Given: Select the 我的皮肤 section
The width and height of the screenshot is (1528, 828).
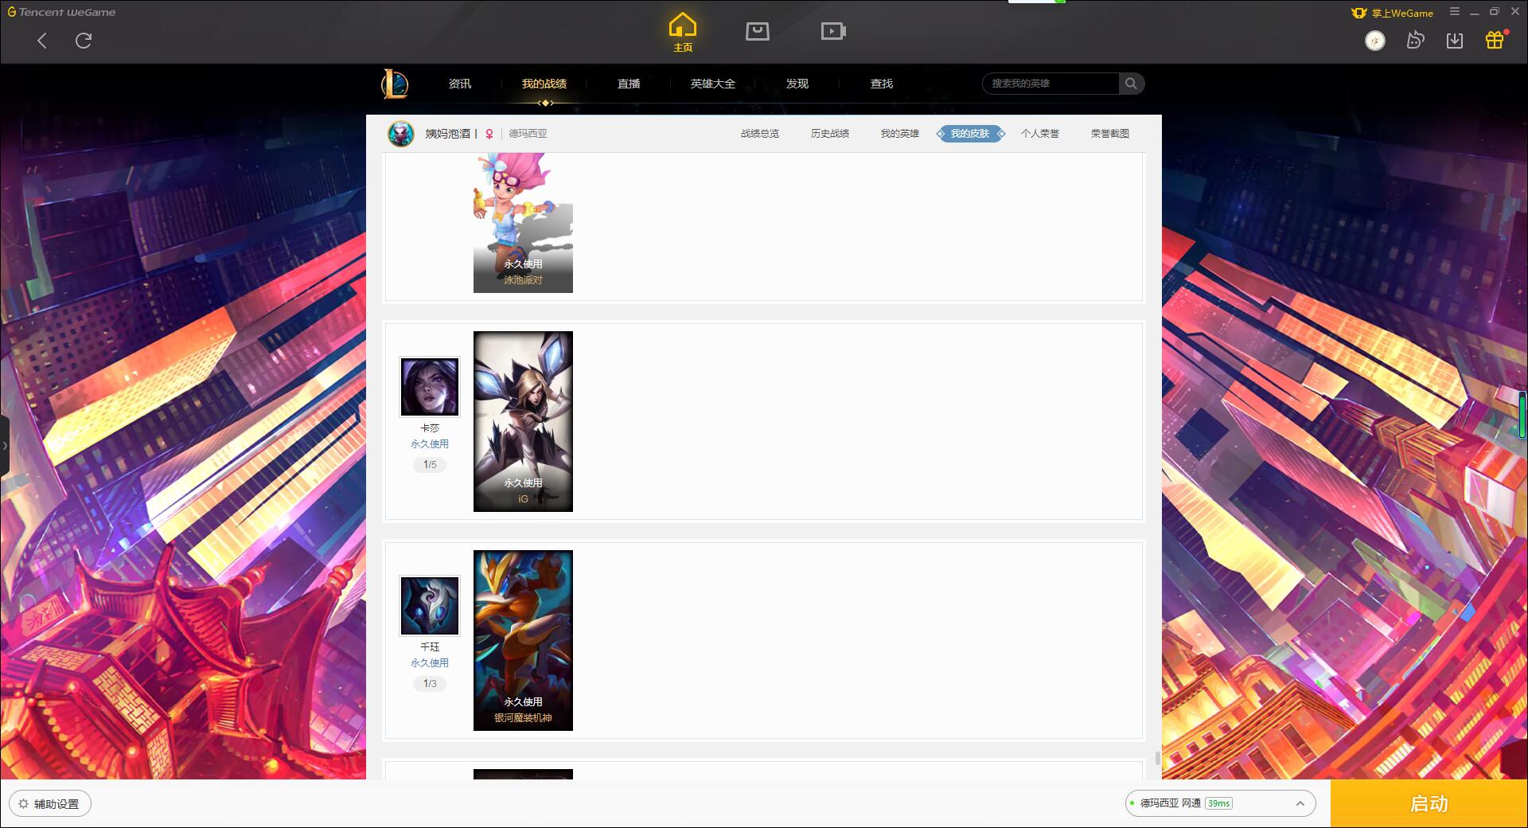Looking at the screenshot, I should (970, 134).
